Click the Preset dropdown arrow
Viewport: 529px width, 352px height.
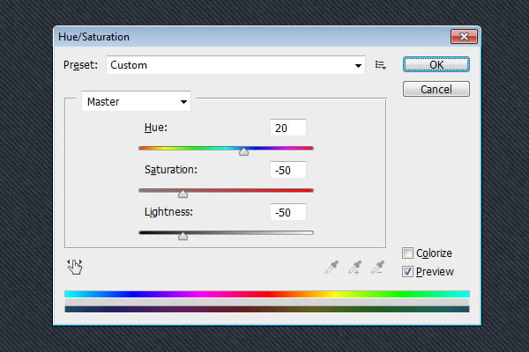tap(358, 65)
